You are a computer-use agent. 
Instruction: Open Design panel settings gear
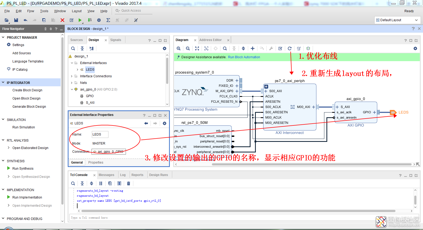coord(165,48)
